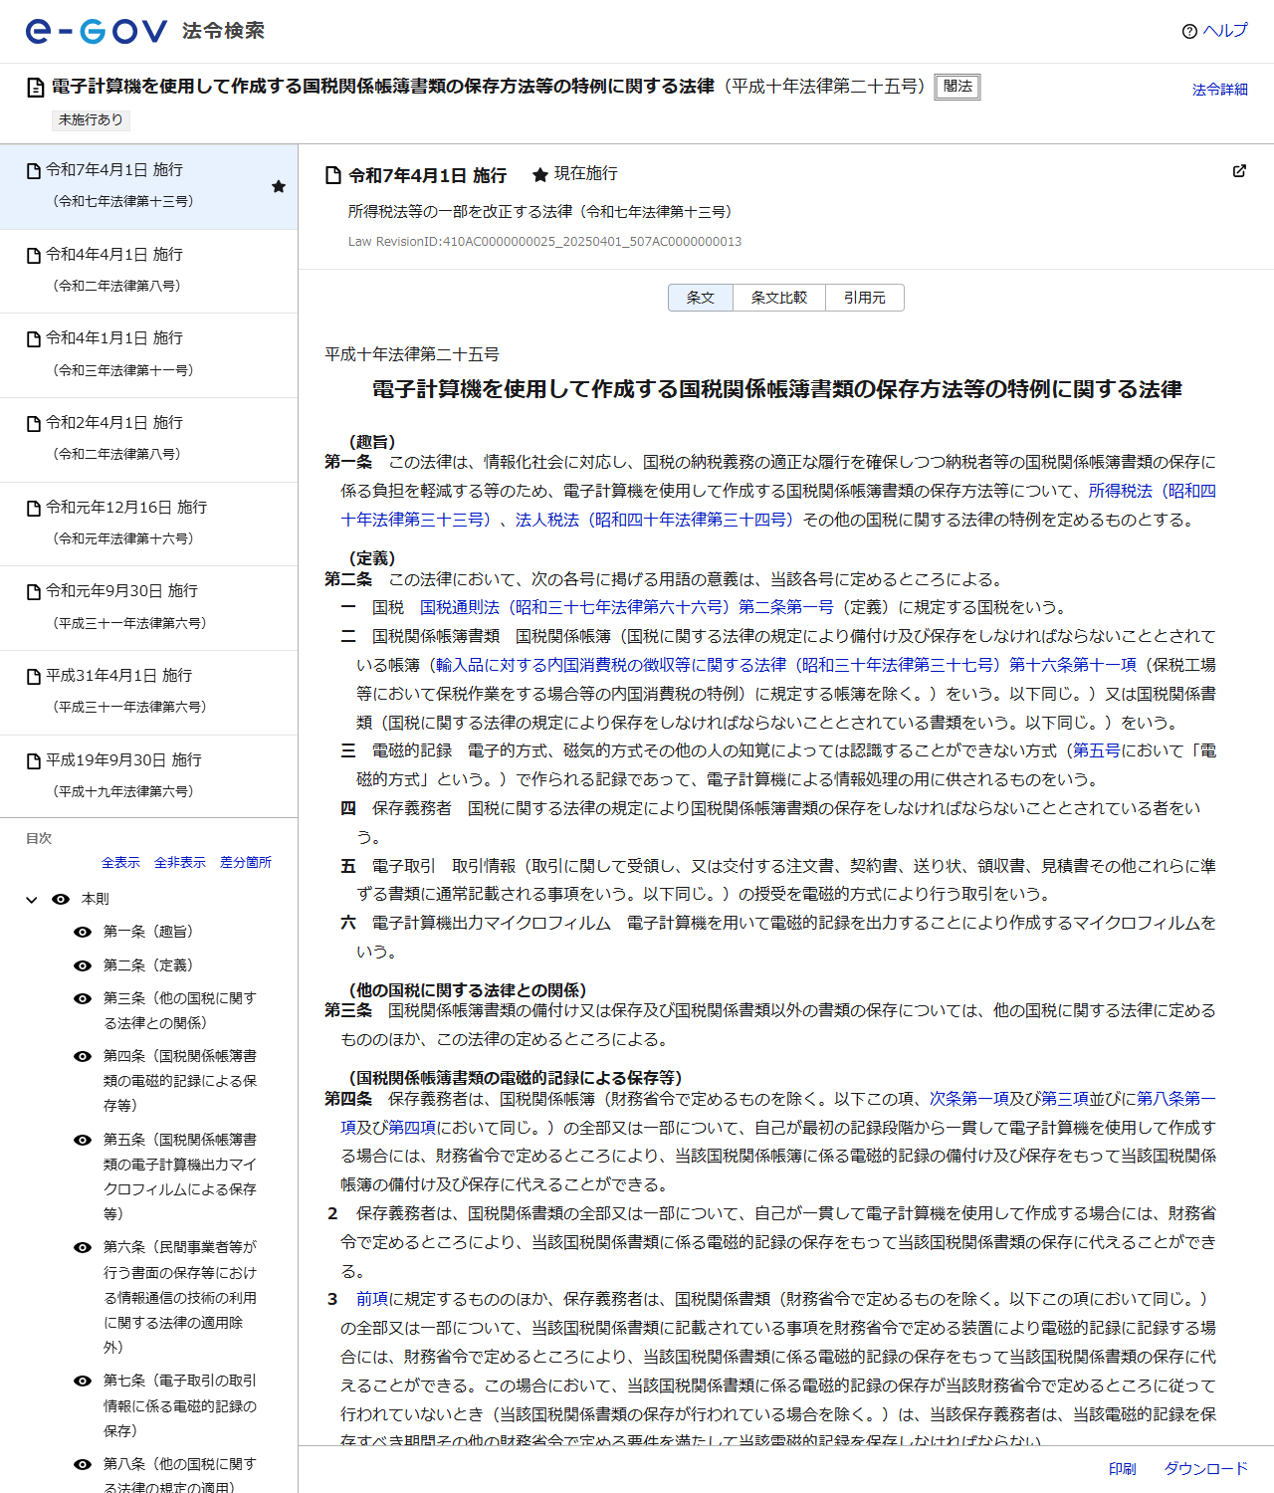Open law in new window icon
Viewport: 1274px width, 1493px height.
[1239, 171]
